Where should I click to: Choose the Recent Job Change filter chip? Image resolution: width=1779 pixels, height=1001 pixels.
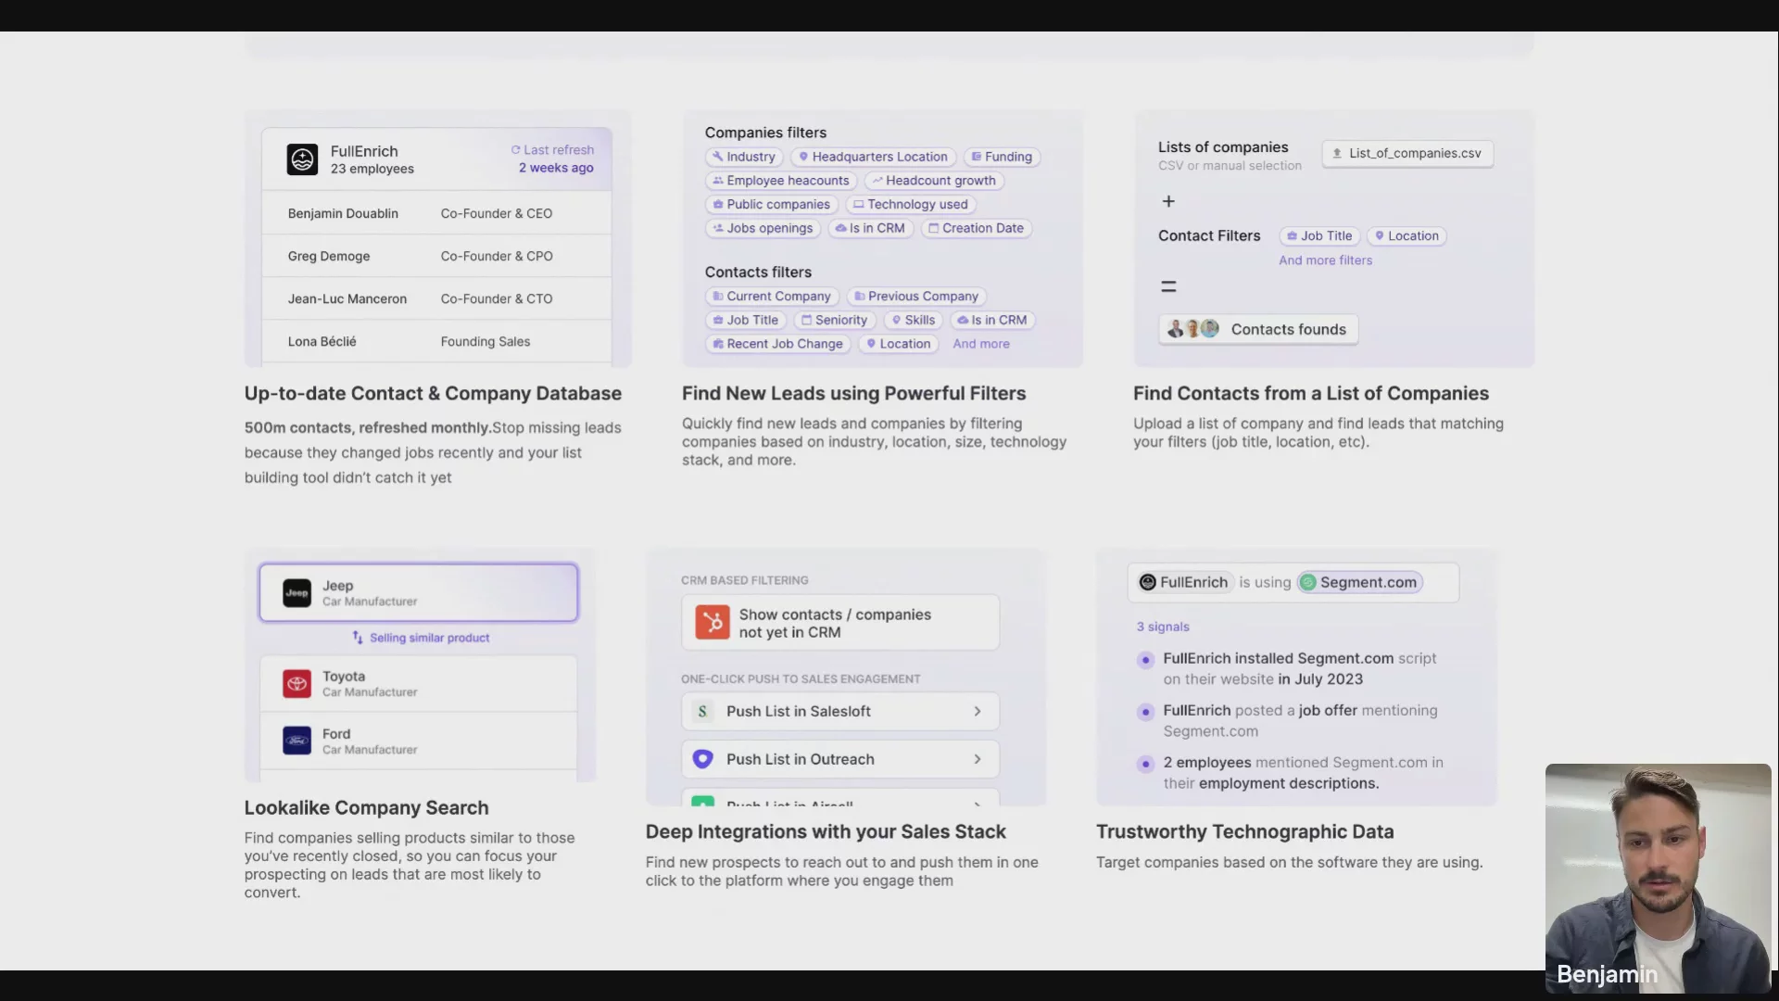(x=777, y=344)
